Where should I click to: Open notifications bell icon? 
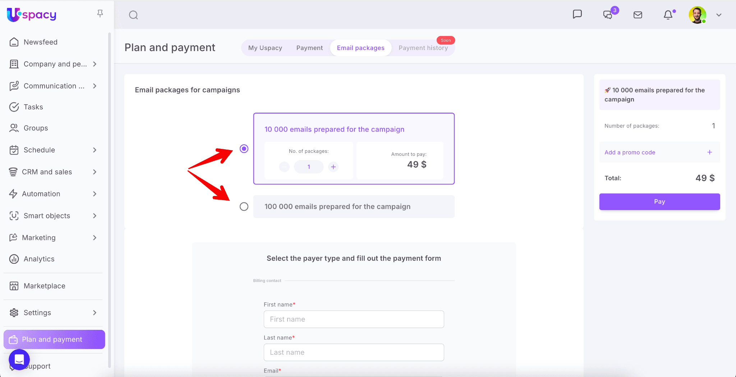pos(668,15)
